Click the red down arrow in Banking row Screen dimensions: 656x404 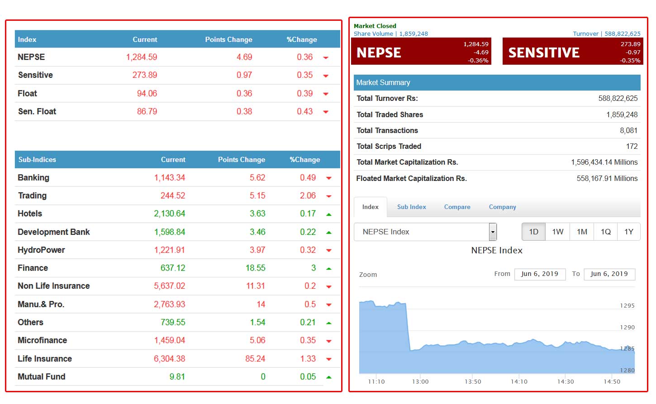(329, 178)
